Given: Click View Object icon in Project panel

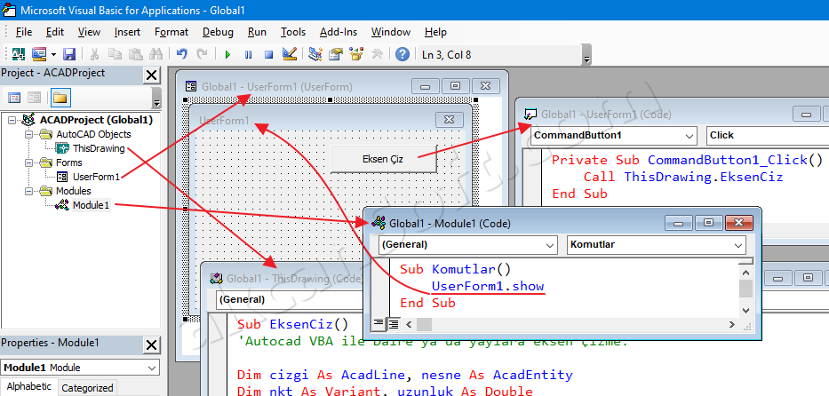Looking at the screenshot, I should point(35,98).
